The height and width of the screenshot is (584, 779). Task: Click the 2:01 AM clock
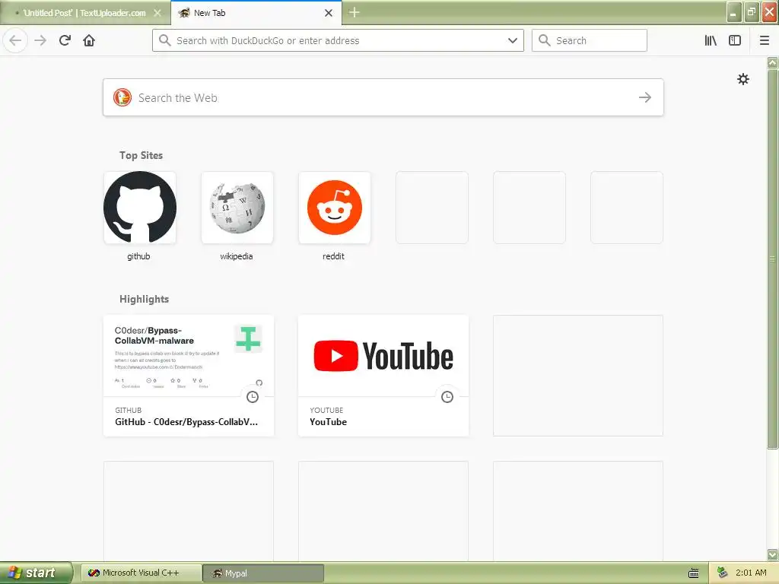[751, 573]
